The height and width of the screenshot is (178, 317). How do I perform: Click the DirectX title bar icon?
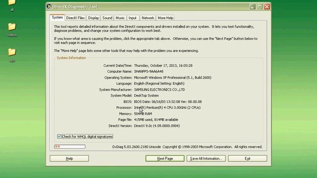(49, 6)
